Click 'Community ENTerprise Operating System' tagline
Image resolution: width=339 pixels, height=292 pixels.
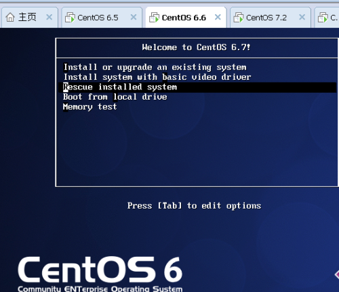point(100,289)
